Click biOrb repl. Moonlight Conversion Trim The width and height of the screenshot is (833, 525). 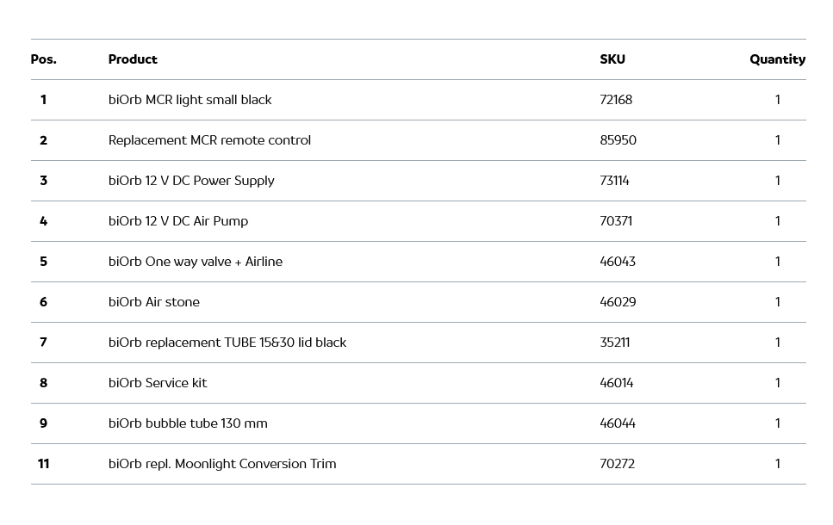point(222,464)
